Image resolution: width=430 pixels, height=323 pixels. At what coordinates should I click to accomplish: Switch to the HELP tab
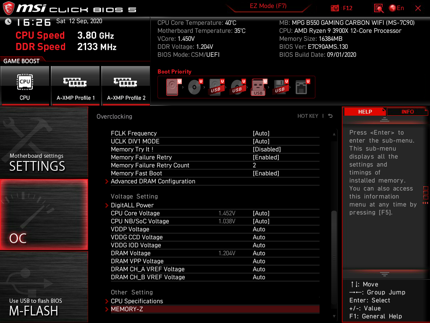coord(365,112)
